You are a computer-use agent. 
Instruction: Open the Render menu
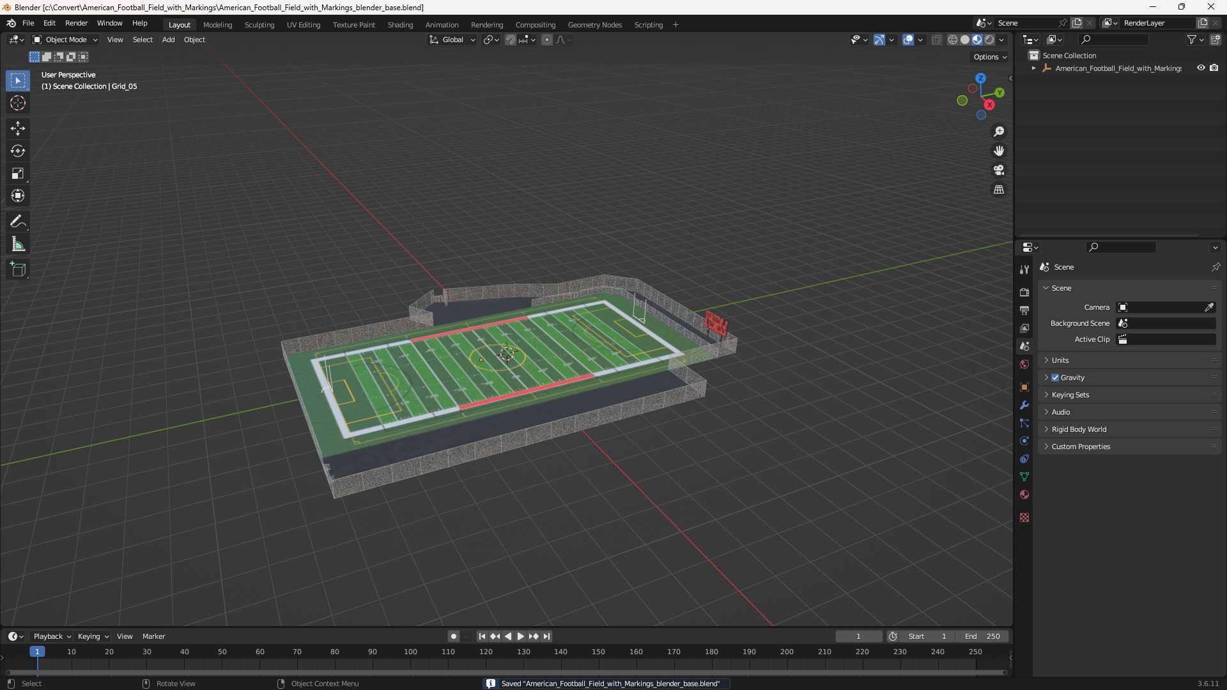coord(76,23)
